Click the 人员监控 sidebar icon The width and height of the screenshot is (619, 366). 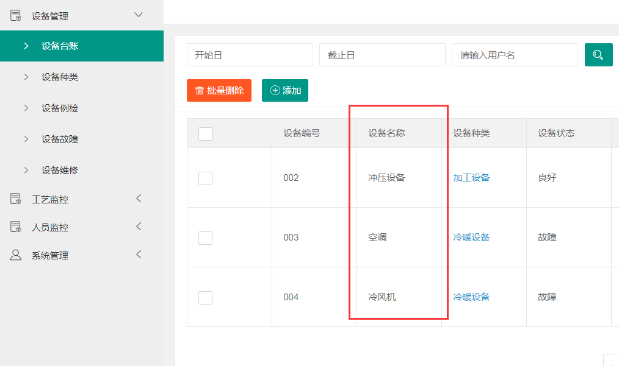(15, 227)
